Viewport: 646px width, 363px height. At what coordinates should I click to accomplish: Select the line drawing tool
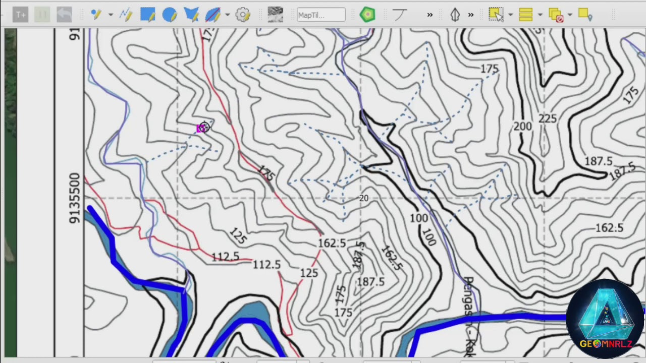(126, 15)
